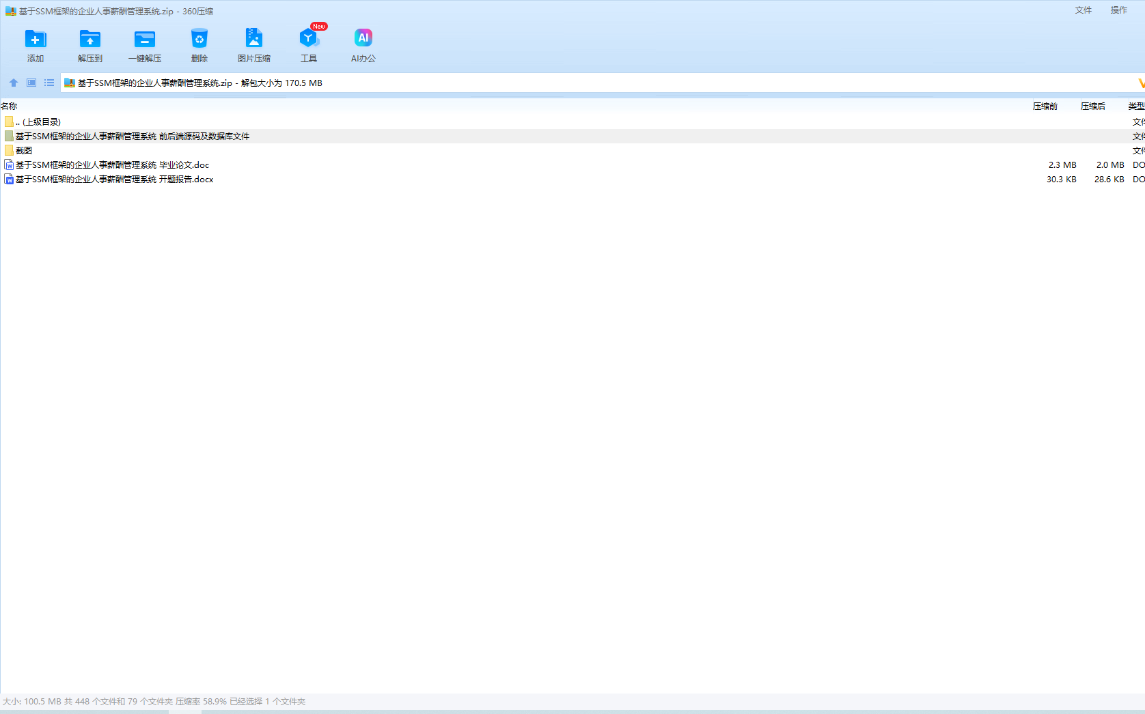The height and width of the screenshot is (714, 1145).
Task: Open the 文件 (File) menu
Action: 1084,10
